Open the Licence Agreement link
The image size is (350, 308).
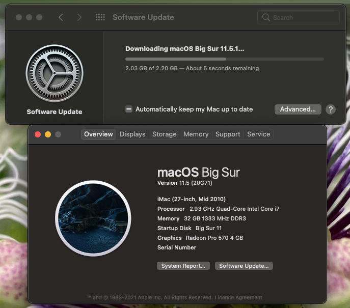(x=238, y=297)
